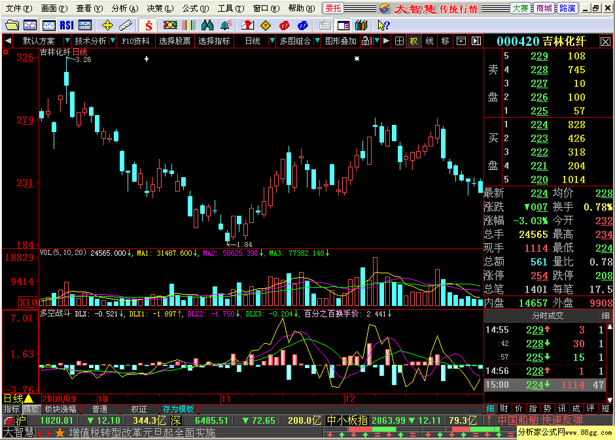Select the 讯 tab in side panel
The width and height of the screenshot is (615, 440).
click(x=561, y=409)
